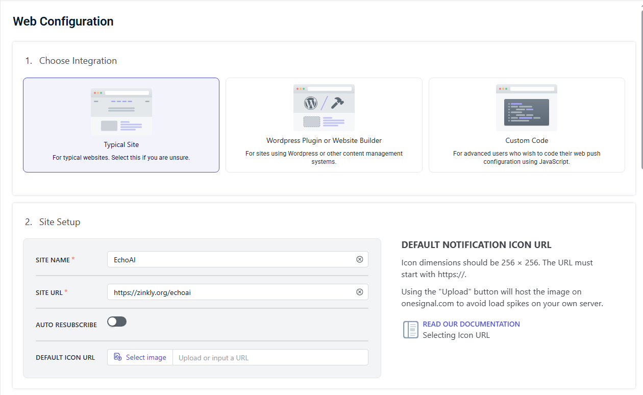Clear the Site URL field with the X icon
Screen dimensions: 643x395
[x=360, y=292]
